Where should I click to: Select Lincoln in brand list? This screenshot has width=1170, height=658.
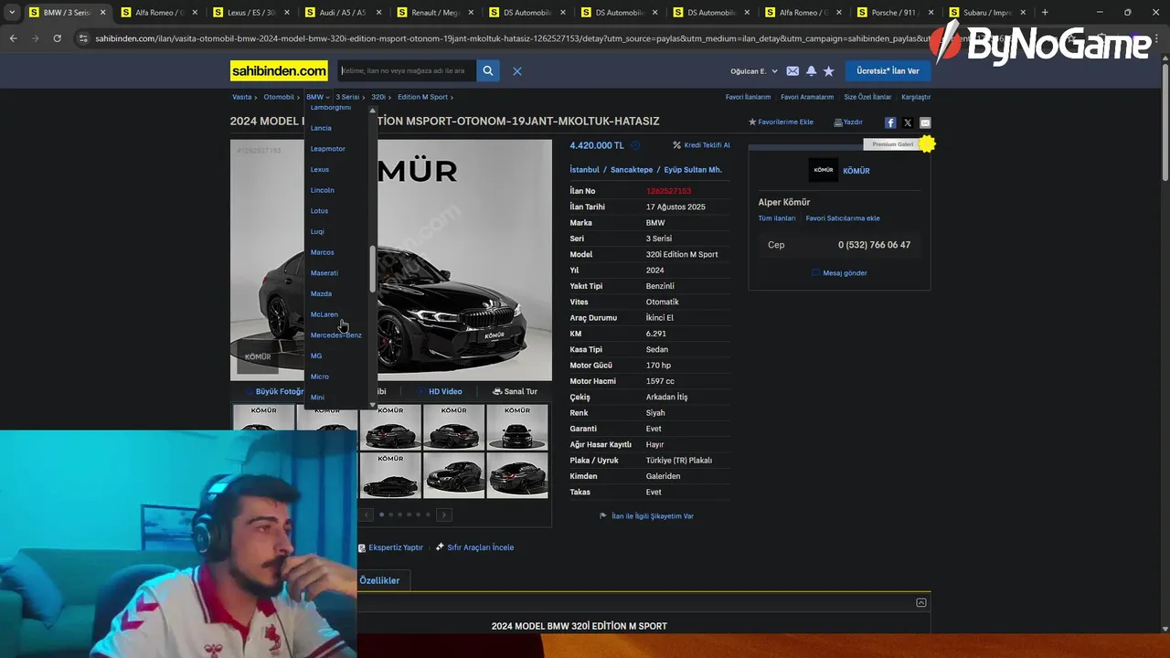[323, 190]
